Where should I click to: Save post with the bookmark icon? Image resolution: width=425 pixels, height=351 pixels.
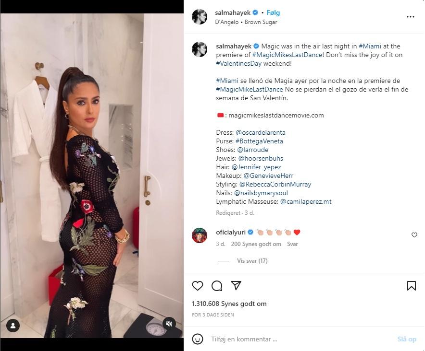[x=411, y=286]
